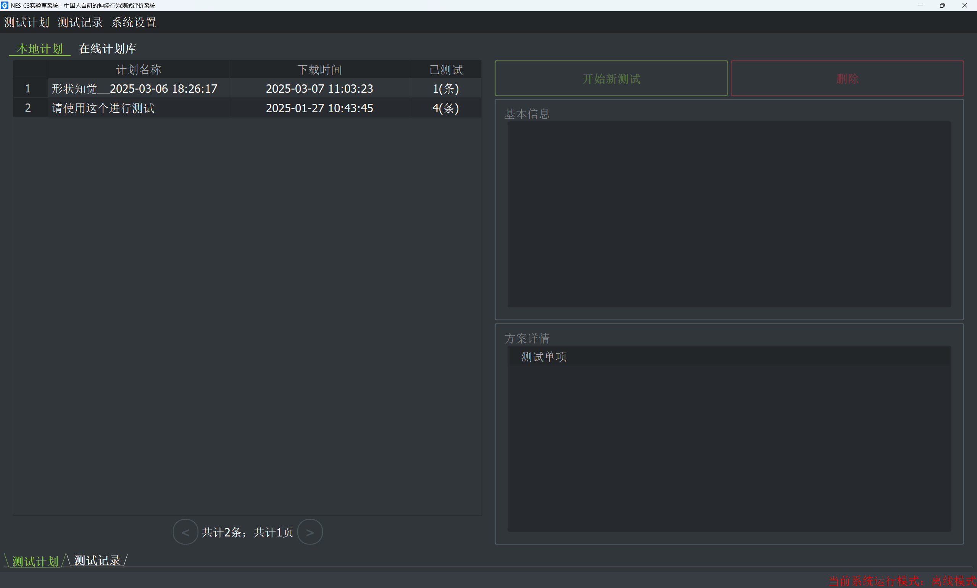Click the 计划名称 column header

pyautogui.click(x=138, y=70)
